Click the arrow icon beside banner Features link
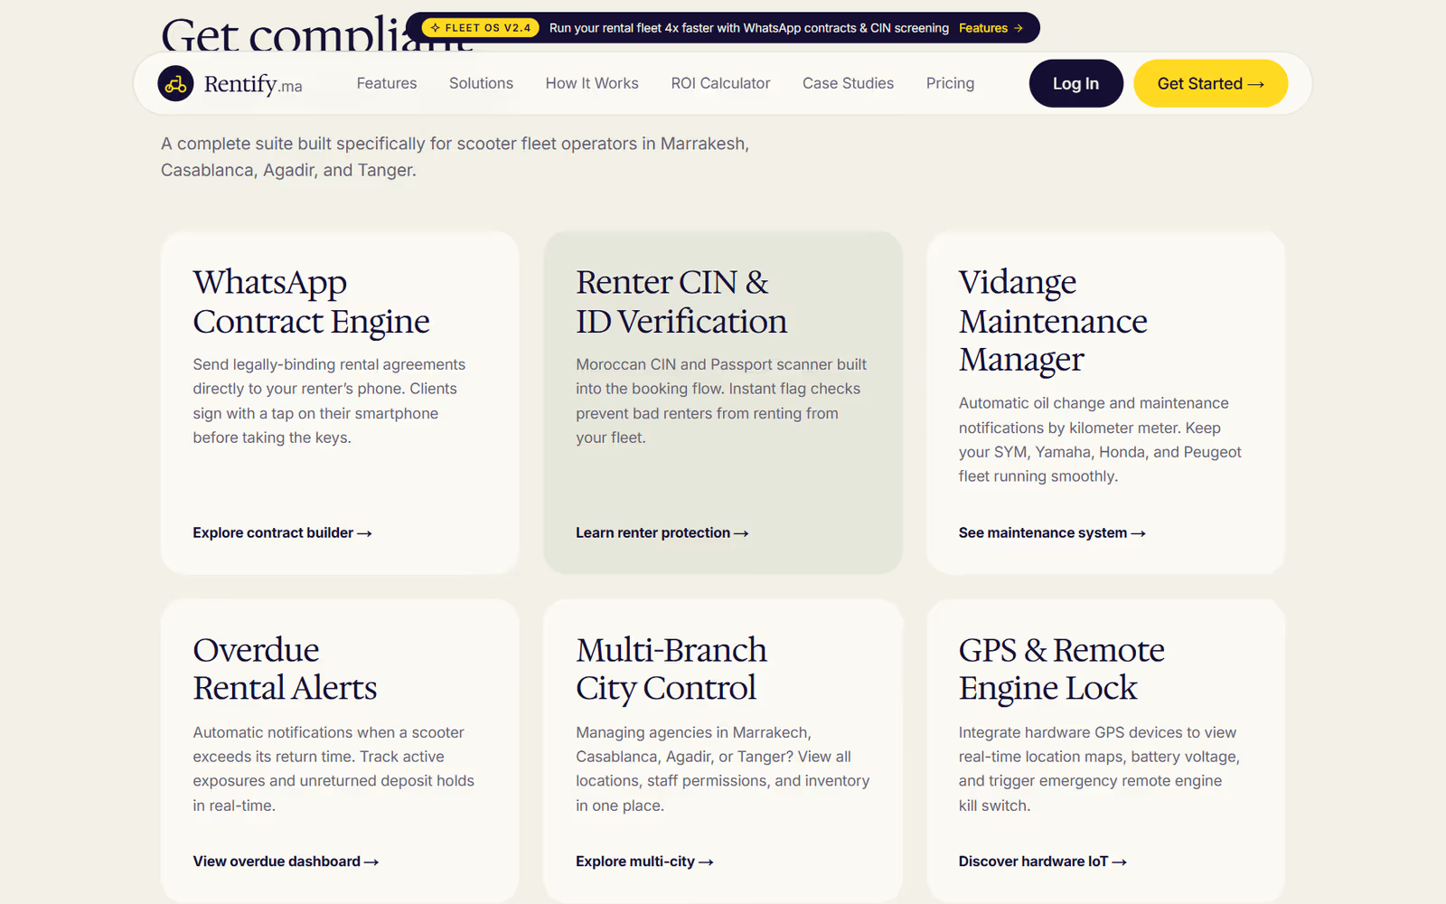 (1019, 28)
